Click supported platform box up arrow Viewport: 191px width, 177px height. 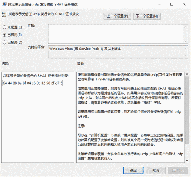[185, 49]
